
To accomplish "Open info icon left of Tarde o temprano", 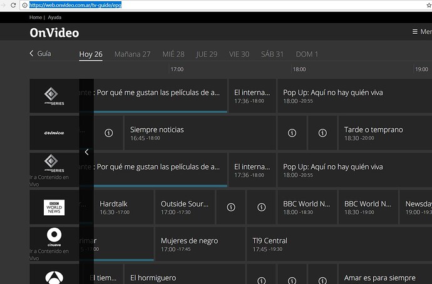I will (x=322, y=133).
